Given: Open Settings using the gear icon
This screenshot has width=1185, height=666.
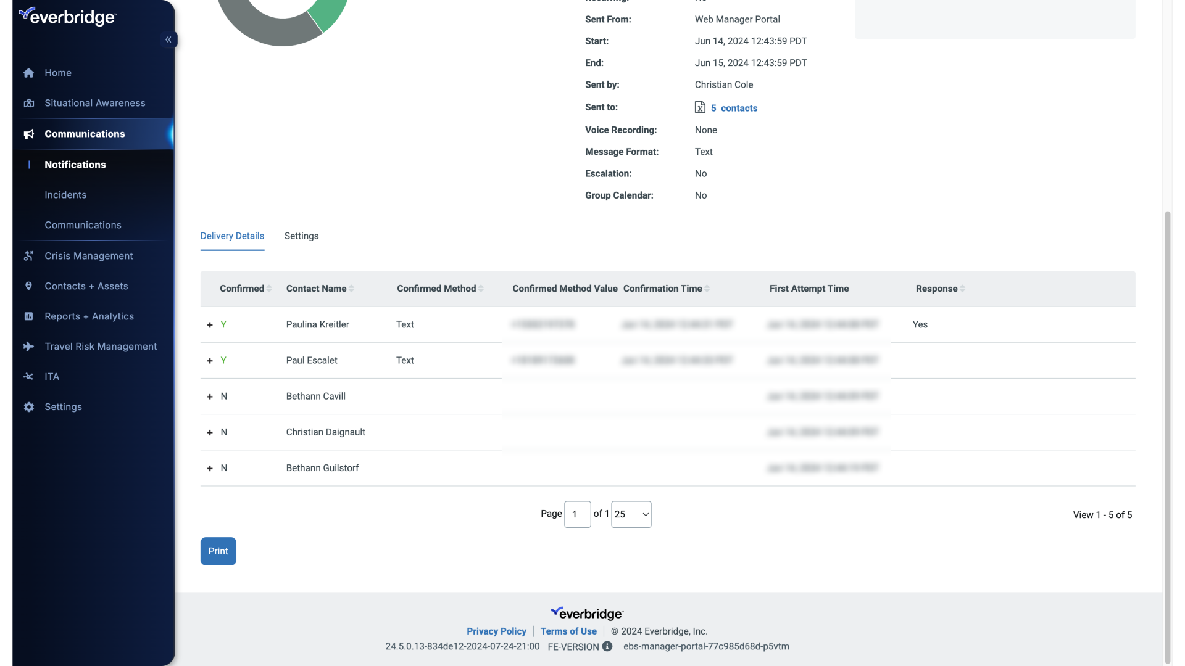Looking at the screenshot, I should pos(28,407).
